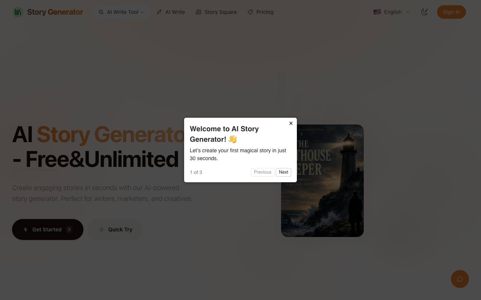Open the chat bubble widget
Screen dimensions: 481x300
click(460, 279)
